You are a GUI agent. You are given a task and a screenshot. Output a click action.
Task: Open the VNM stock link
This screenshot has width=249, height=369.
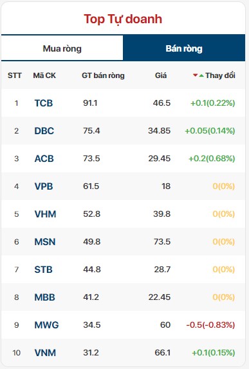(x=45, y=353)
